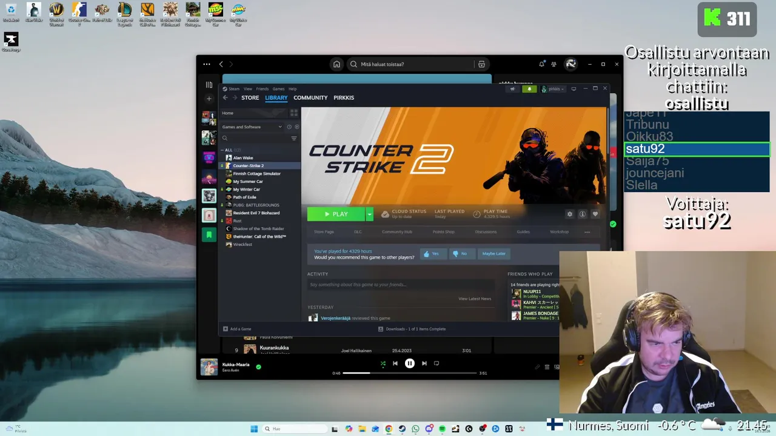The width and height of the screenshot is (776, 436).
Task: Open Verojenkerääjä reviewer profile link
Action: tap(335, 318)
